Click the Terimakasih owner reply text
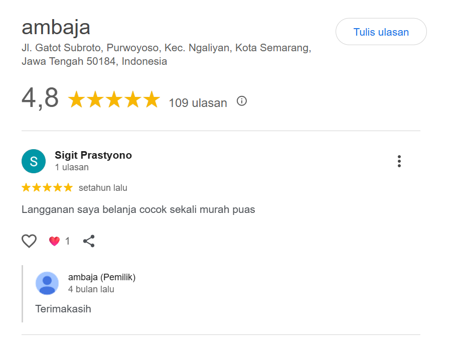This screenshot has width=459, height=341. pos(63,309)
